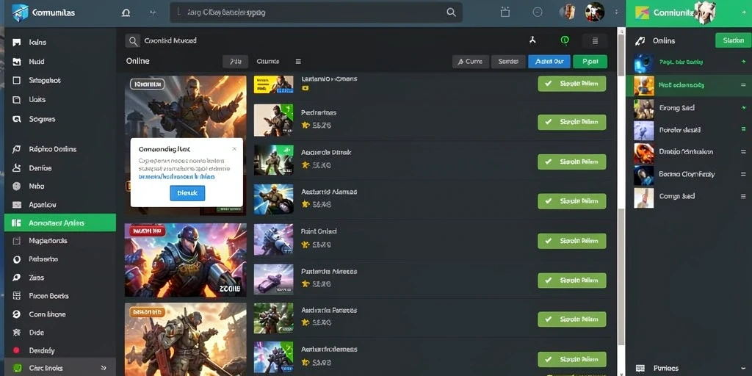Click the blue cube logo beside Comumitas
Viewport: 752px width, 376px height.
pos(20,13)
